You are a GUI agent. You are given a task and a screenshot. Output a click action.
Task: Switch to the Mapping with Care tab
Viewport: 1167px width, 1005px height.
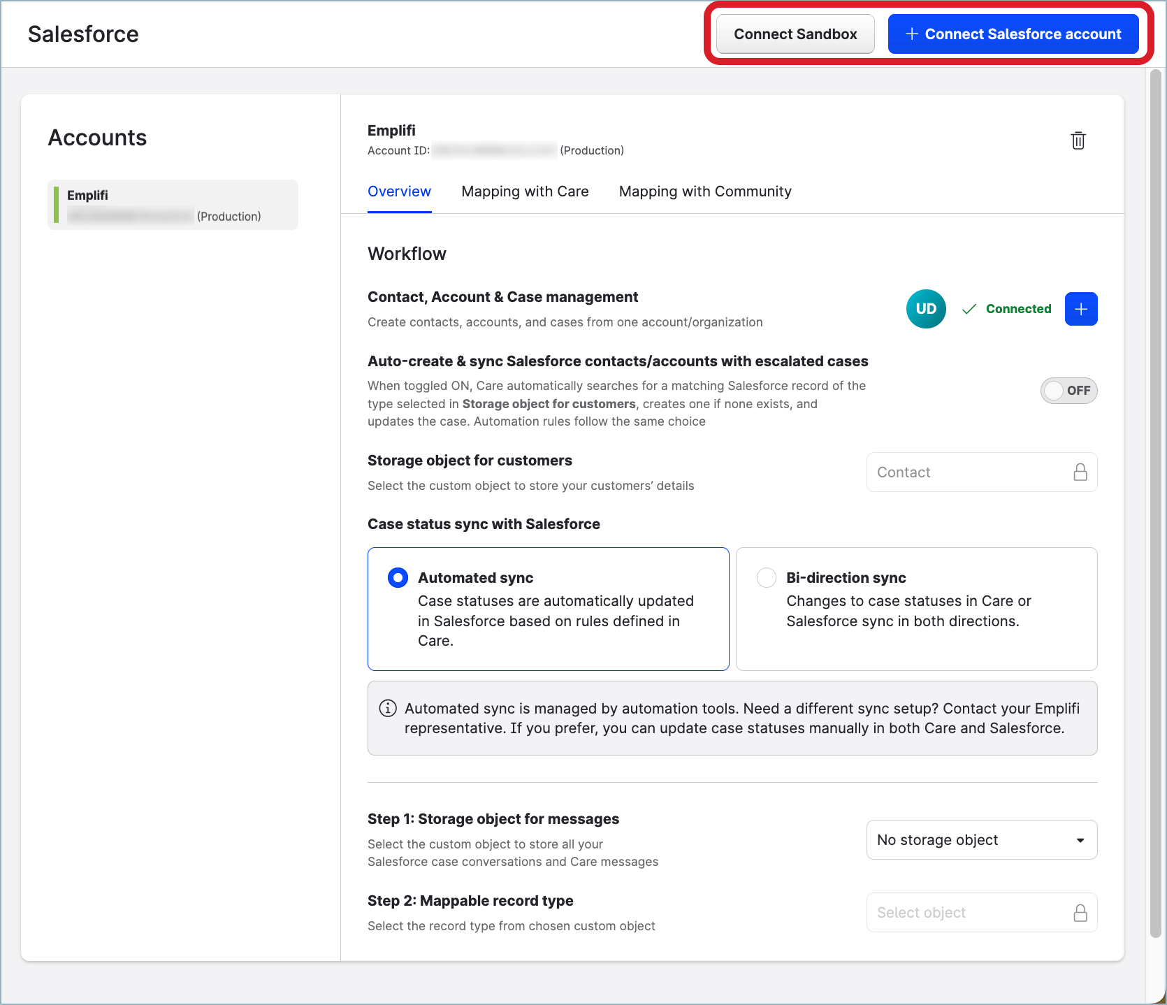coord(525,191)
